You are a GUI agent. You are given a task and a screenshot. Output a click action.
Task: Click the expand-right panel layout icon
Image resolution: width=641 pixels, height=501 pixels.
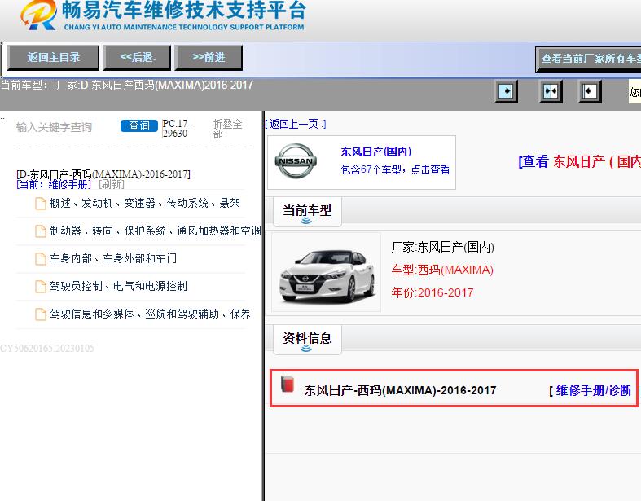click(506, 90)
